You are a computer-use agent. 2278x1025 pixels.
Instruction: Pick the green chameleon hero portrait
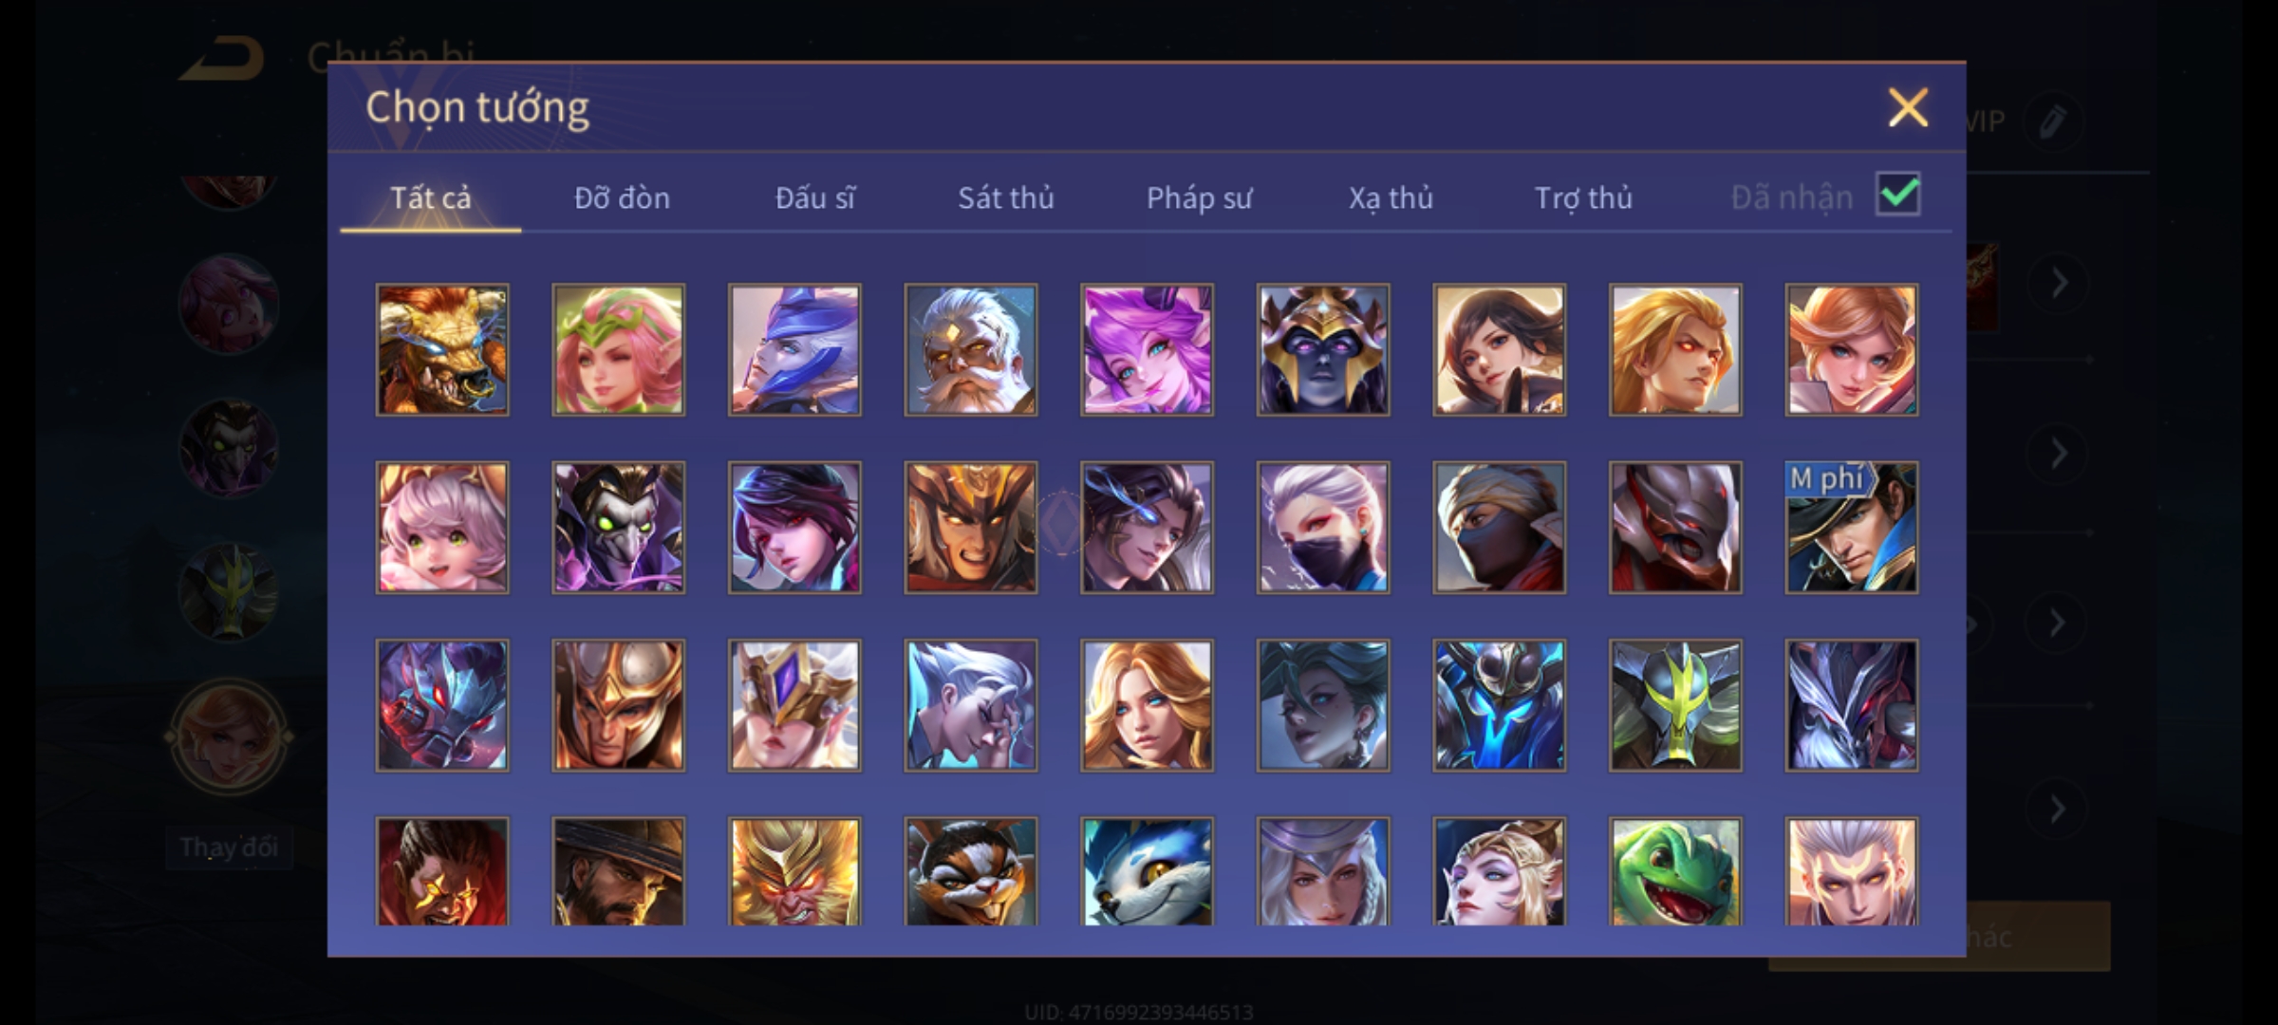(x=1675, y=871)
